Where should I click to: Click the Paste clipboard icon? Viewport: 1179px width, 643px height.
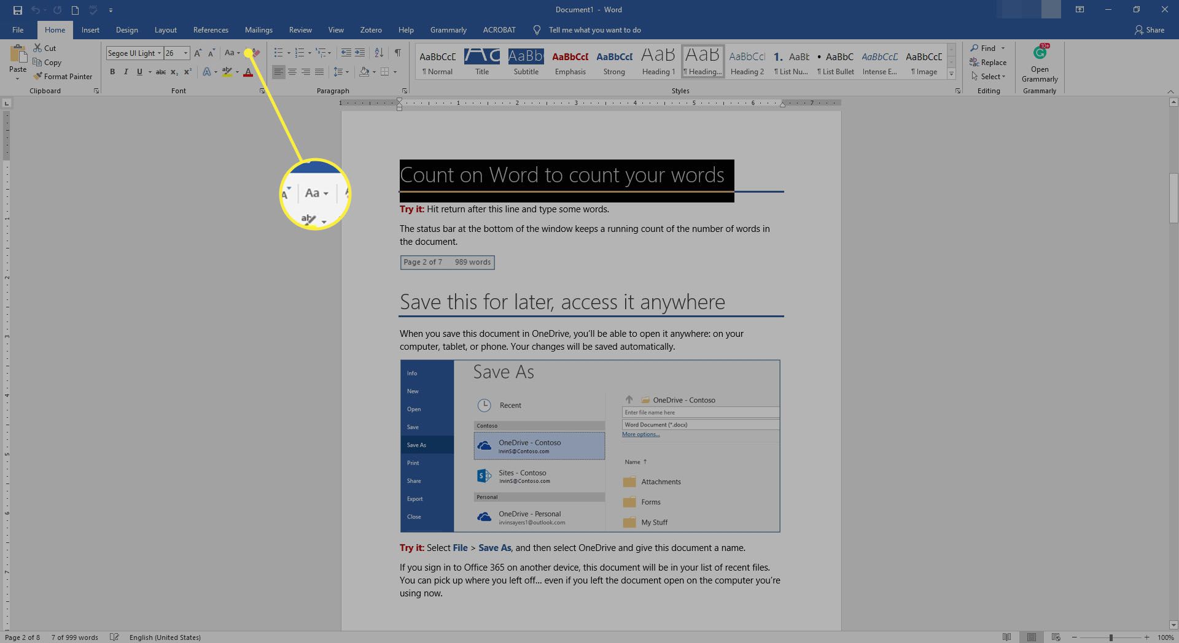tap(18, 53)
